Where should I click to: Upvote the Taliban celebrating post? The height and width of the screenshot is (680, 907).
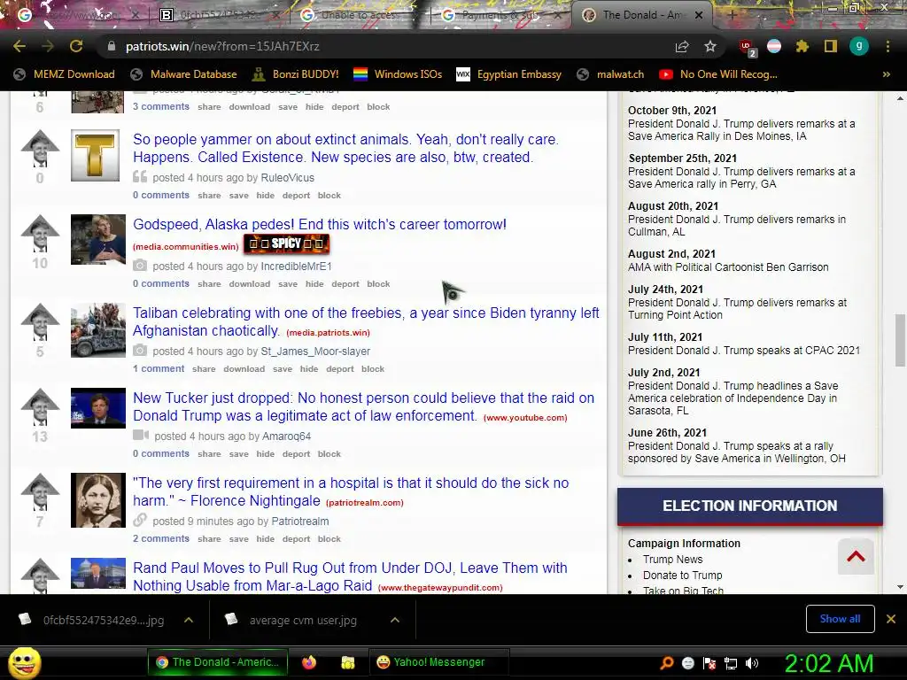(x=40, y=322)
